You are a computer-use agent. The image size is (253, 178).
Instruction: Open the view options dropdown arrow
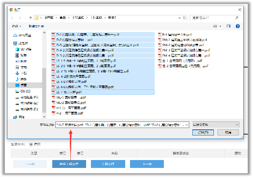220,26
